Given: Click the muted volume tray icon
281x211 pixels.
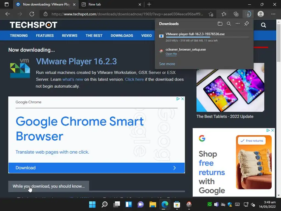Looking at the screenshot, I should [x=253, y=204].
